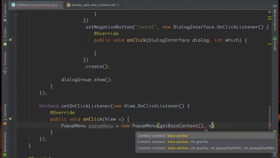Image resolution: width=280 pixels, height=158 pixels.
Task: Click override gutter icon beside DialogInterface onClick
Action: coord(10,40)
